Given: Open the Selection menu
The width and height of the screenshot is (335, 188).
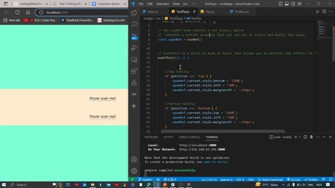Looking at the screenshot, I should pos(162,4).
